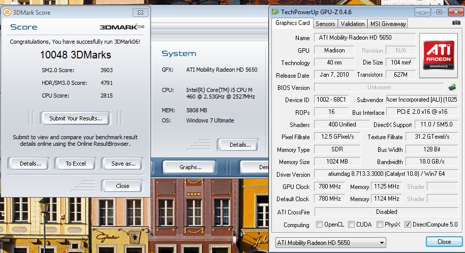Screen dimensions: 465x253
Task: Enable the OpenCL checkbox
Action: click(319, 225)
